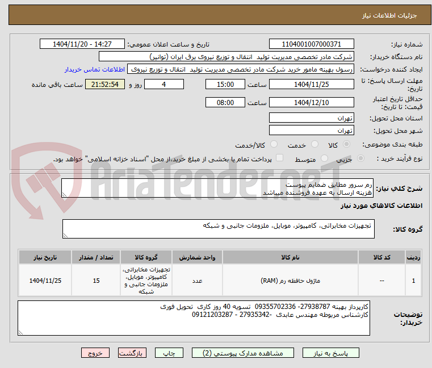Image resolution: width=432 pixels, height=368 pixels.
Task: Click the request creator name field
Action: (241, 69)
